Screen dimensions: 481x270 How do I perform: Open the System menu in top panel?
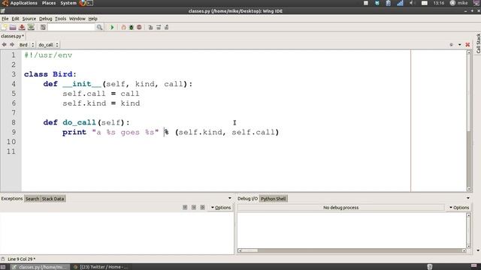click(x=68, y=3)
